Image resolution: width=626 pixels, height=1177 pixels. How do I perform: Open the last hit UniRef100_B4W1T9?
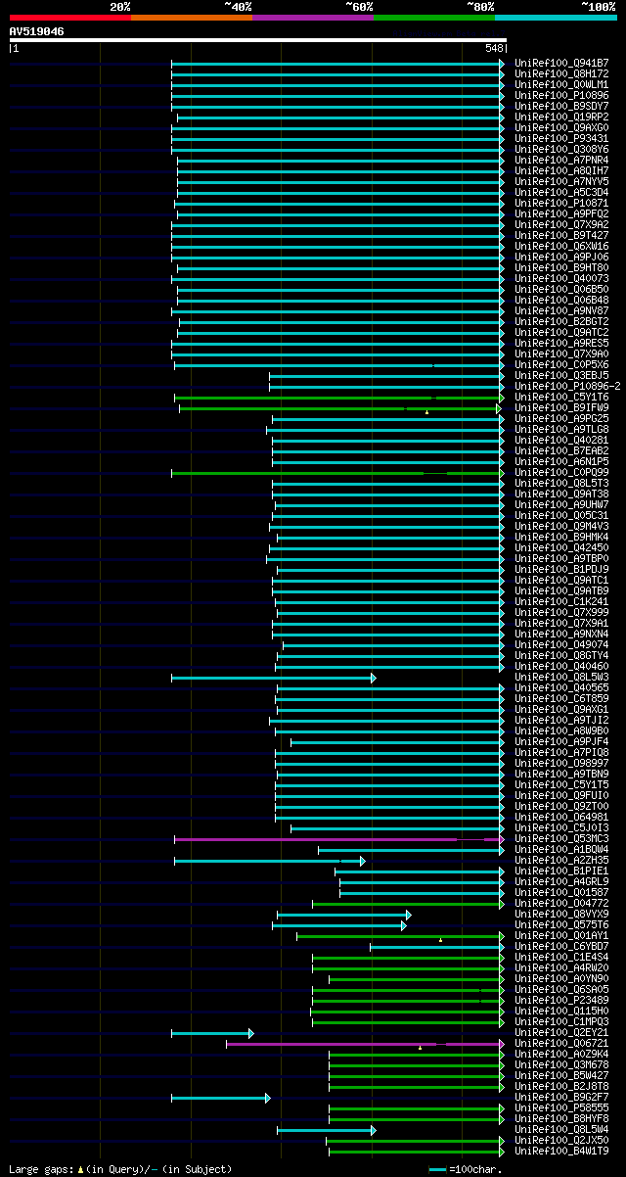[561, 1151]
